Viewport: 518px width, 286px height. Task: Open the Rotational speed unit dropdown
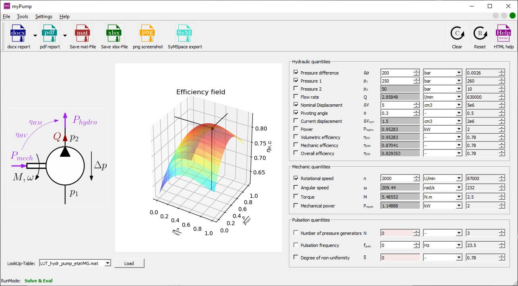click(458, 178)
